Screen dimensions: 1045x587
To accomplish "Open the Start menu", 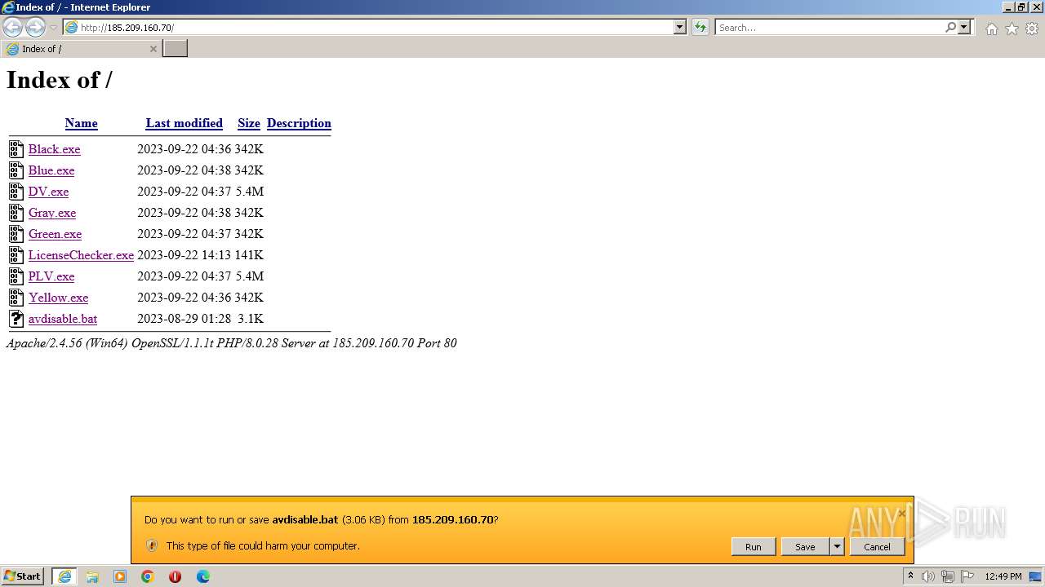I will click(23, 576).
